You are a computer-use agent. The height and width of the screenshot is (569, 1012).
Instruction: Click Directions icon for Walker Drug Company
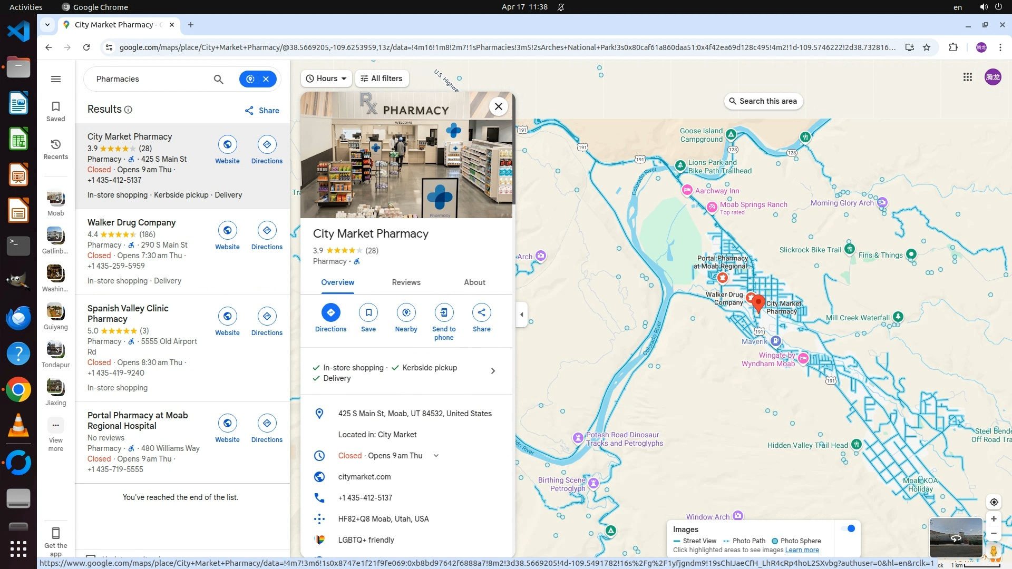[267, 231]
